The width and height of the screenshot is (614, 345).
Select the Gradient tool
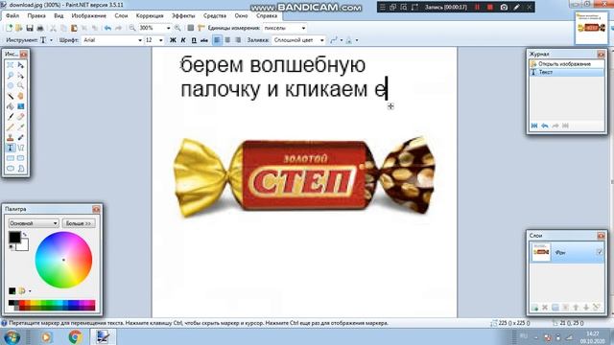(20, 106)
